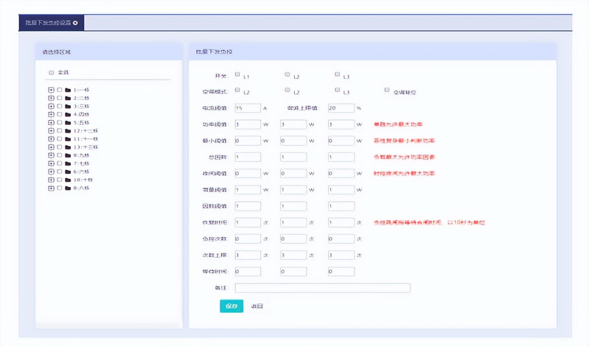Click the folder icon for 8:八栋
This screenshot has width=589, height=346.
(x=68, y=188)
